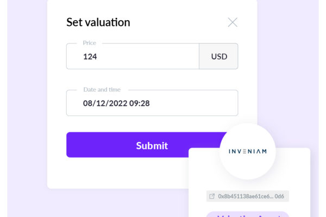Click the 124 value text
Viewport: 326px width, 217px height.
pos(90,56)
